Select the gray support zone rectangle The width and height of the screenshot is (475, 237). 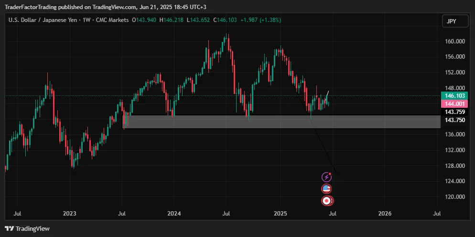click(x=282, y=122)
